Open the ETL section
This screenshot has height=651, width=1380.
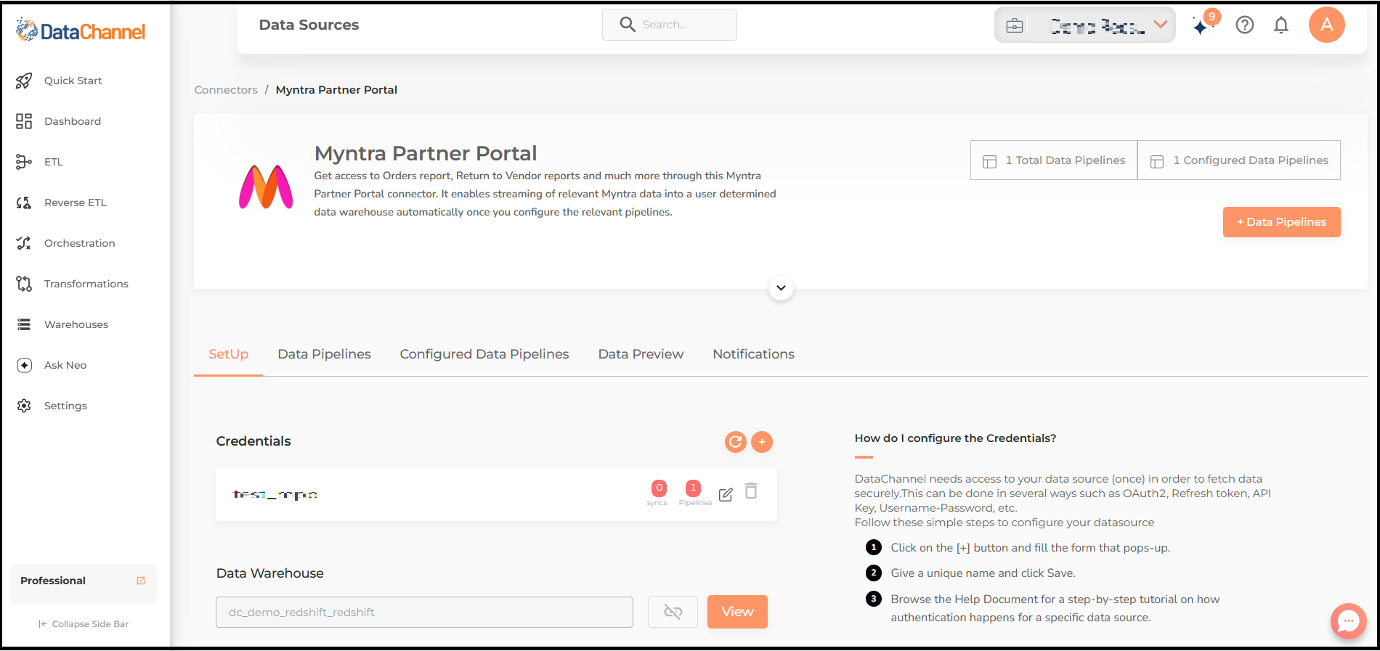(54, 162)
